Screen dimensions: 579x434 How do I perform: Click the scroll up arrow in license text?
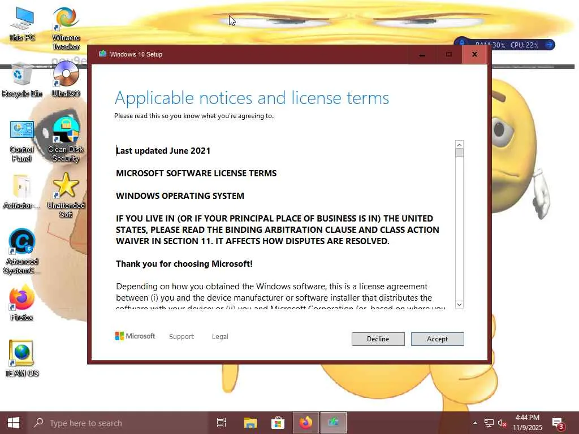pos(459,144)
